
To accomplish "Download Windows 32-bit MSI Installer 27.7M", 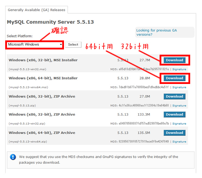I will [175, 60].
